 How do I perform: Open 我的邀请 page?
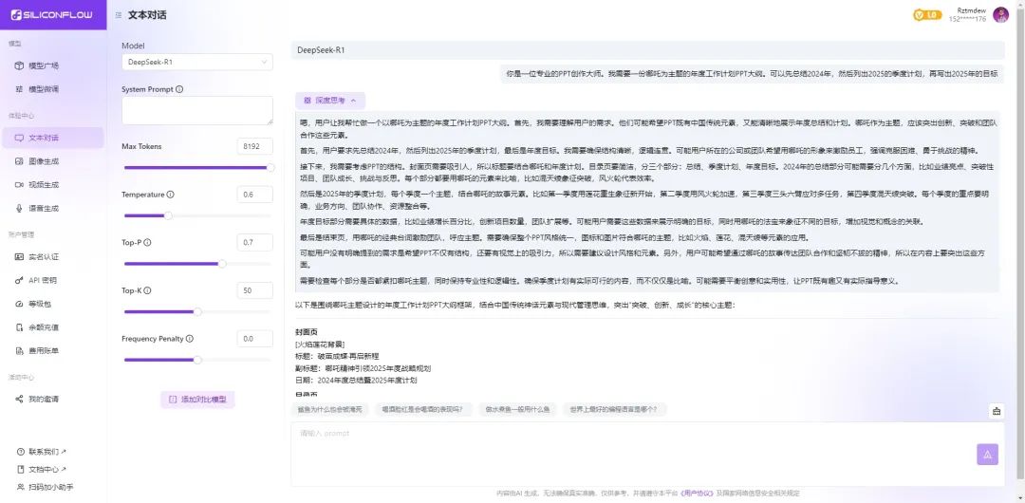click(52, 399)
